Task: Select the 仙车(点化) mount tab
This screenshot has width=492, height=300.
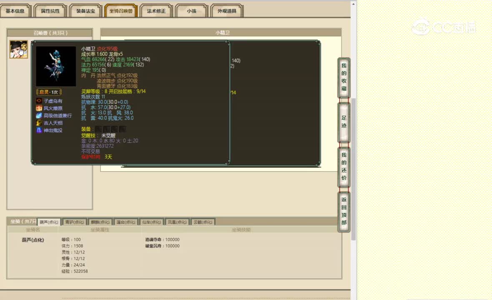Action: 151,222
